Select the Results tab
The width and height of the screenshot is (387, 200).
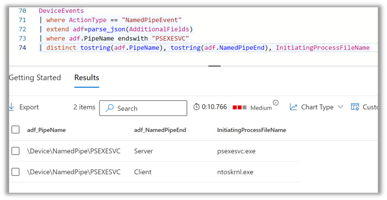(87, 78)
